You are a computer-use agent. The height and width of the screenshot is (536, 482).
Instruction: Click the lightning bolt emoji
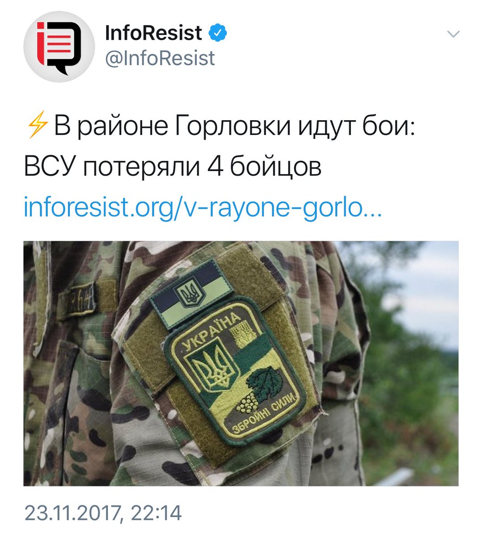tap(37, 127)
